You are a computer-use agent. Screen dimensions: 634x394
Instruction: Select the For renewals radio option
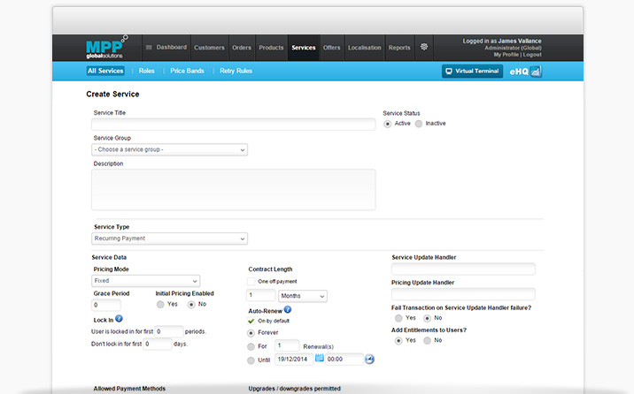251,347
